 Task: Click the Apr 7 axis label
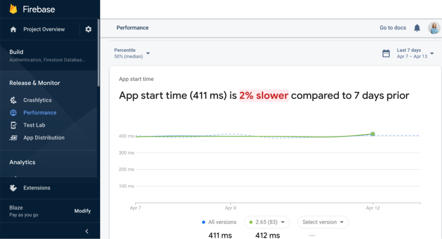(135, 208)
